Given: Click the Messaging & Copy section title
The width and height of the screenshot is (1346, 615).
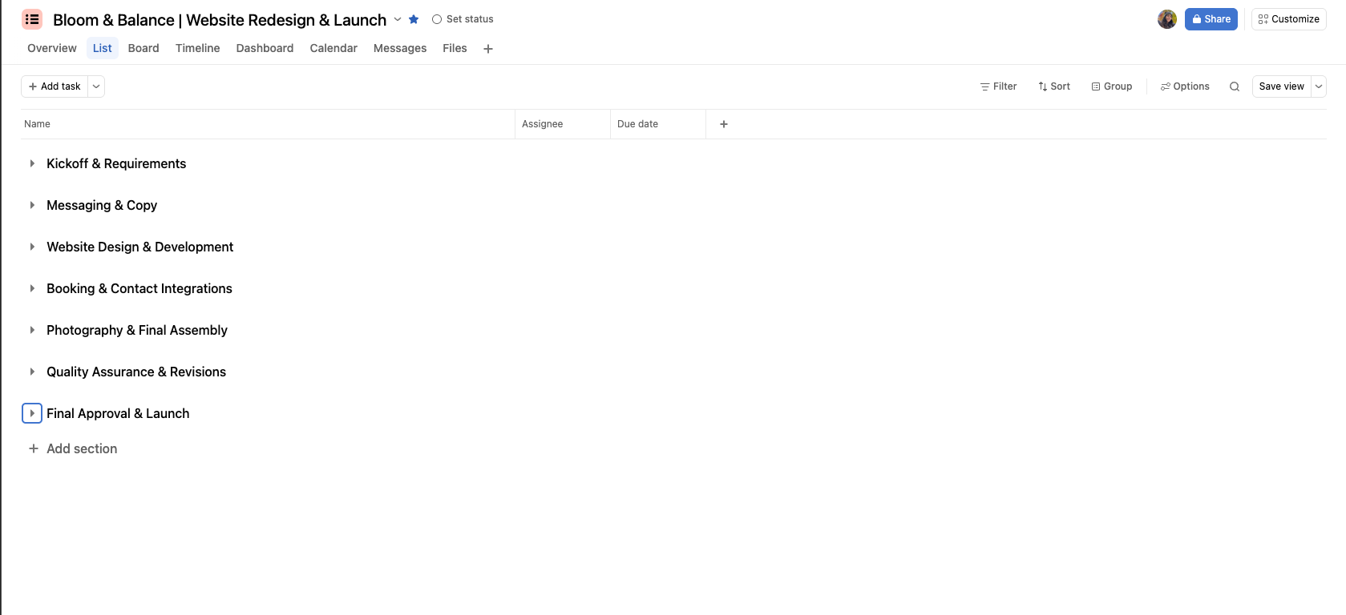Looking at the screenshot, I should 102,205.
